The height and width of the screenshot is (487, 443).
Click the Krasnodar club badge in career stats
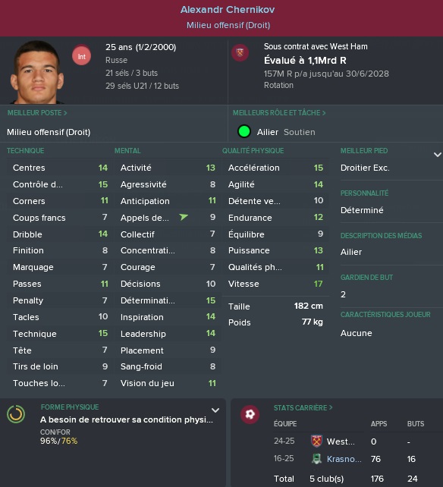316,459
